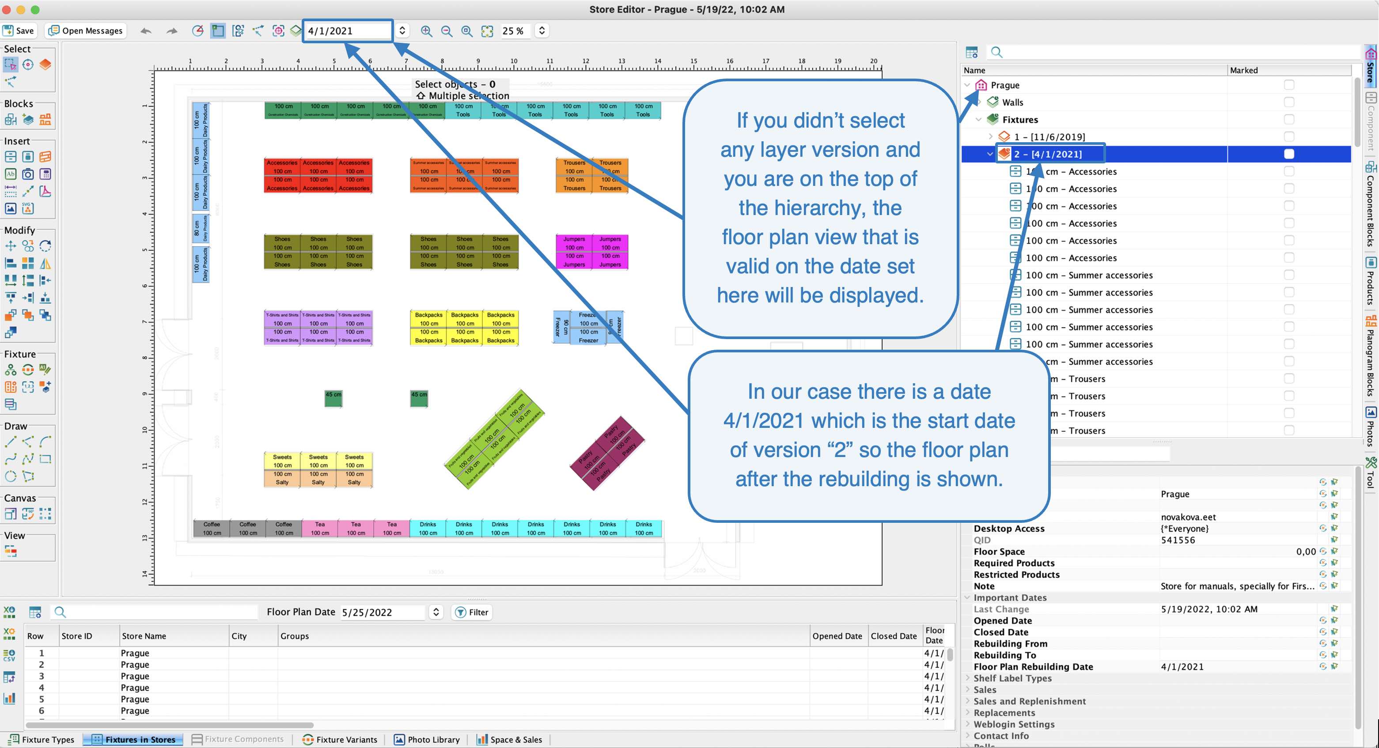Click the first icon in the Canvas section
Viewport: 1379px width, 748px height.
[x=10, y=514]
